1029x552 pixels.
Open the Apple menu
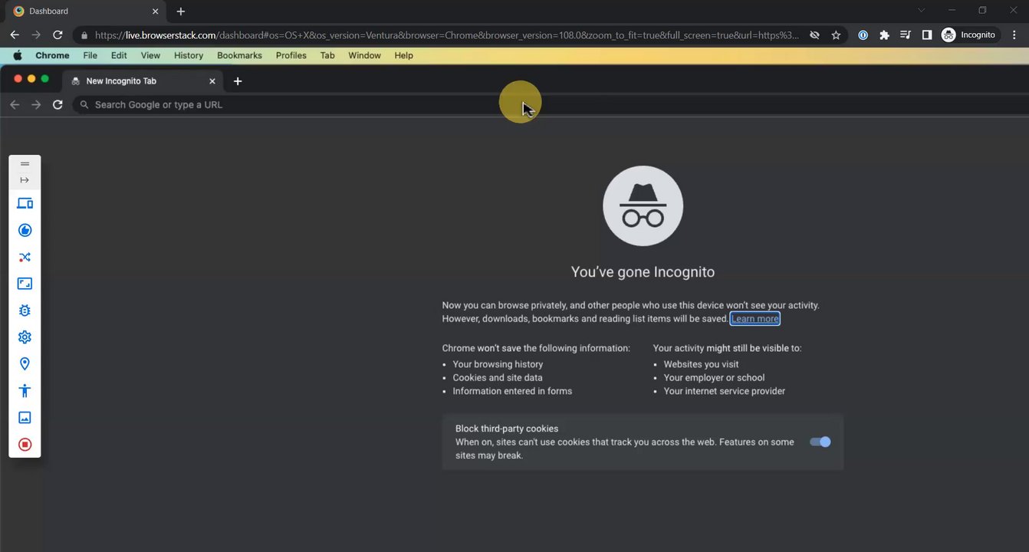coord(18,55)
